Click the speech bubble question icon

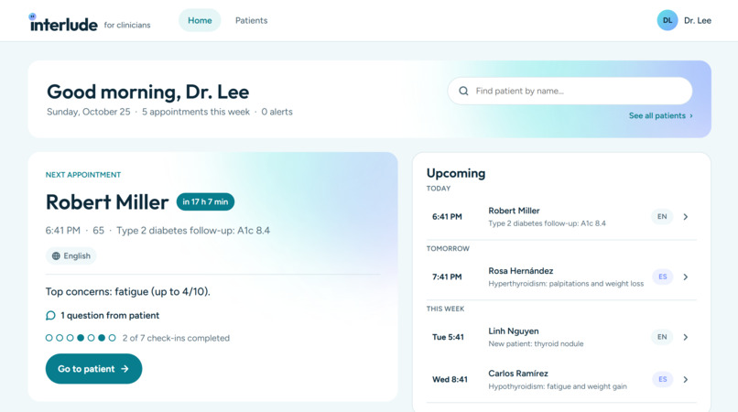(x=50, y=316)
